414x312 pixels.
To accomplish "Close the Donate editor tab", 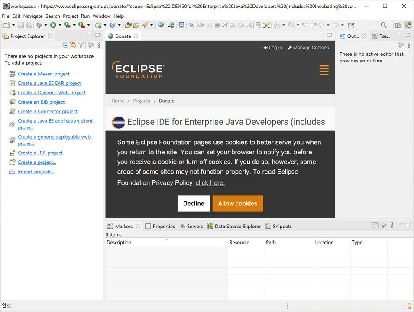I will click(136, 36).
